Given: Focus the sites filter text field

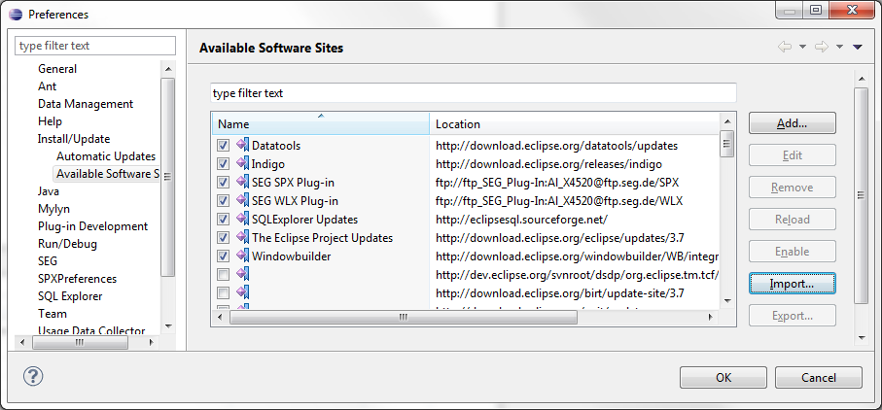Looking at the screenshot, I should click(473, 93).
